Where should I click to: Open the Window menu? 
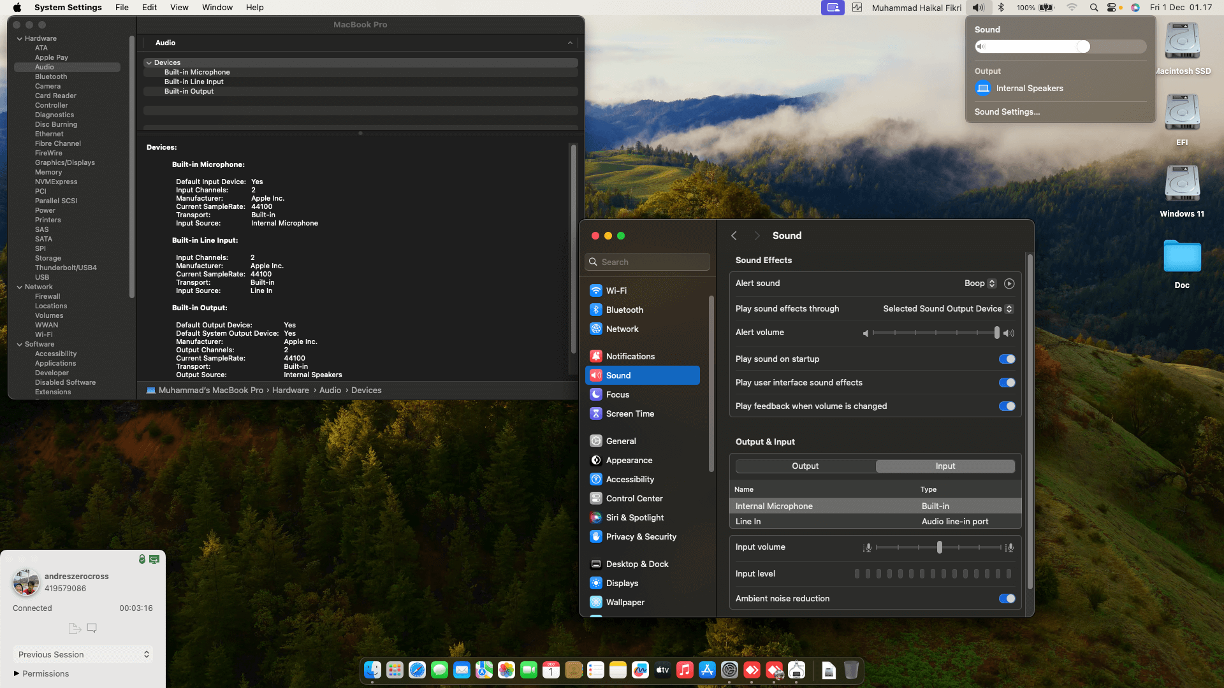[217, 8]
